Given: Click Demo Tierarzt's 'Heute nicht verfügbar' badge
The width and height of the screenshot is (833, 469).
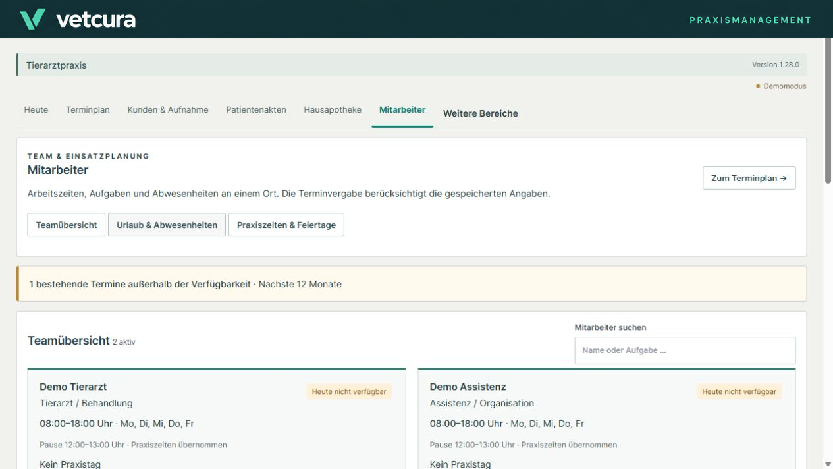Looking at the screenshot, I should coord(349,391).
